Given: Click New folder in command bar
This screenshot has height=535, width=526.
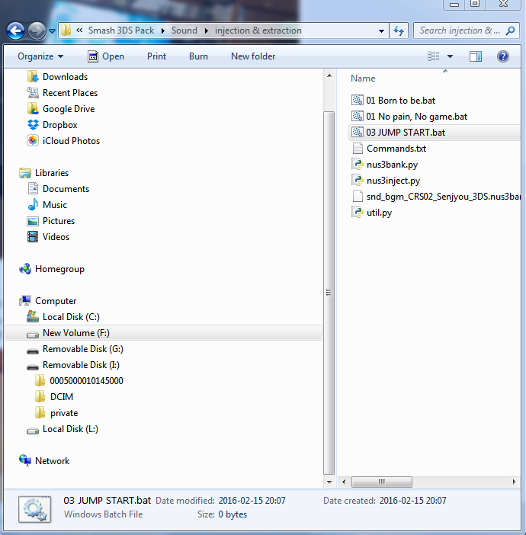Looking at the screenshot, I should (x=253, y=56).
